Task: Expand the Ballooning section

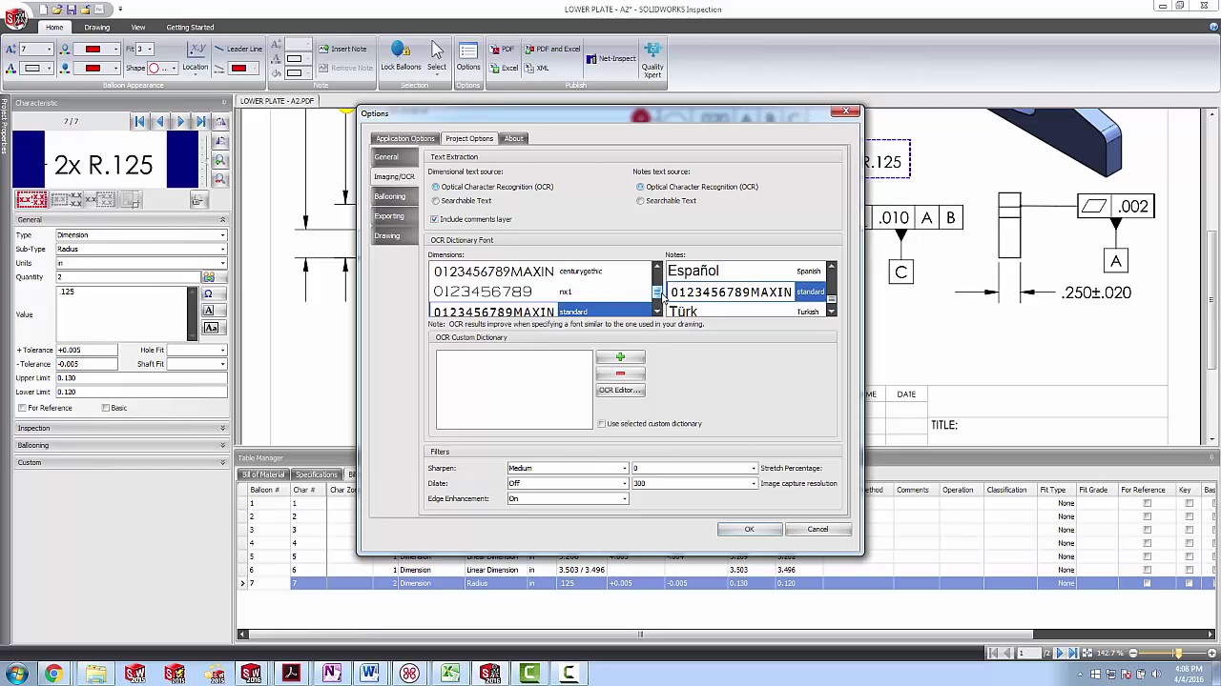Action: pyautogui.click(x=121, y=446)
